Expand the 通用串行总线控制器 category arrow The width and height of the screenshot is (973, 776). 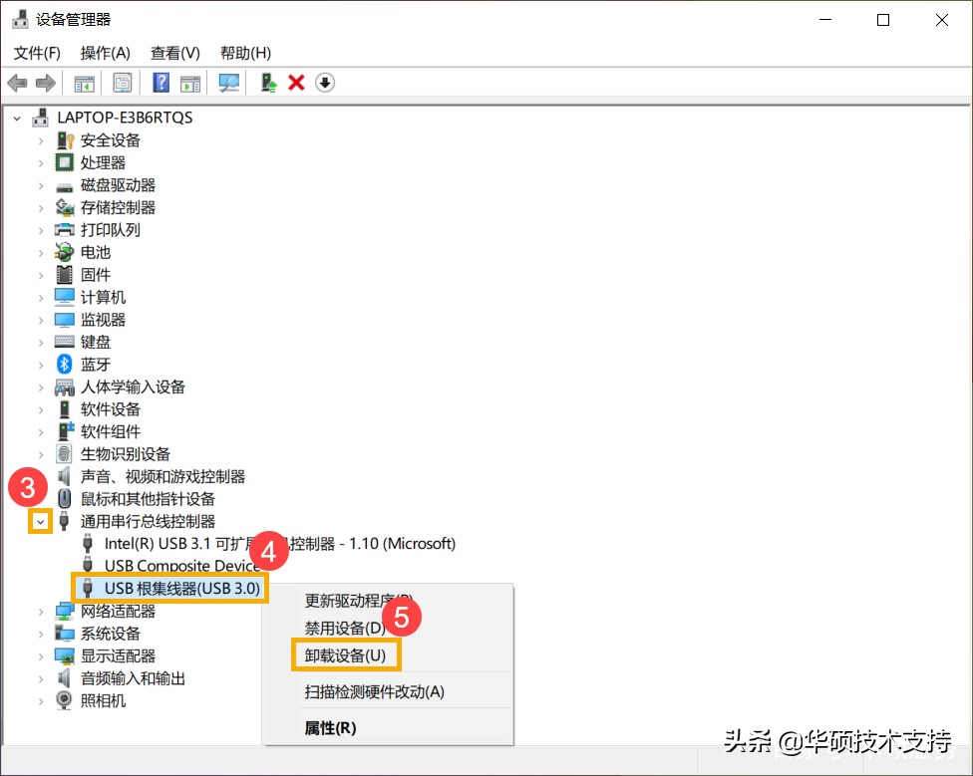click(x=41, y=521)
